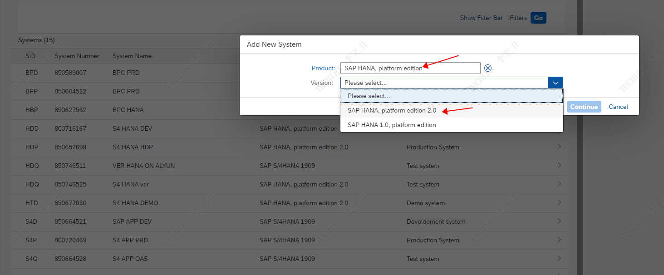This screenshot has height=275, width=664.
Task: Click Show Filter Bar
Action: pos(481,18)
